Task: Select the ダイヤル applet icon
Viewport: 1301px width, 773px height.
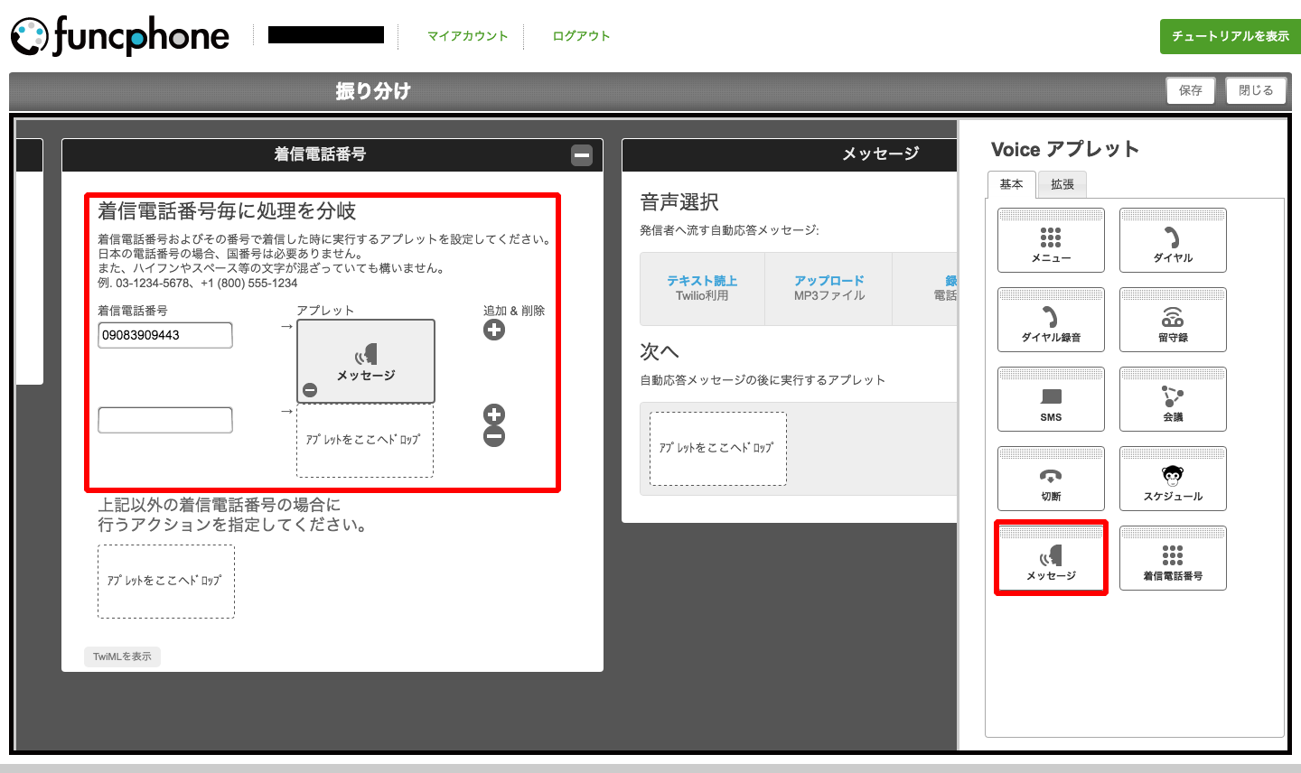Action: (1173, 241)
